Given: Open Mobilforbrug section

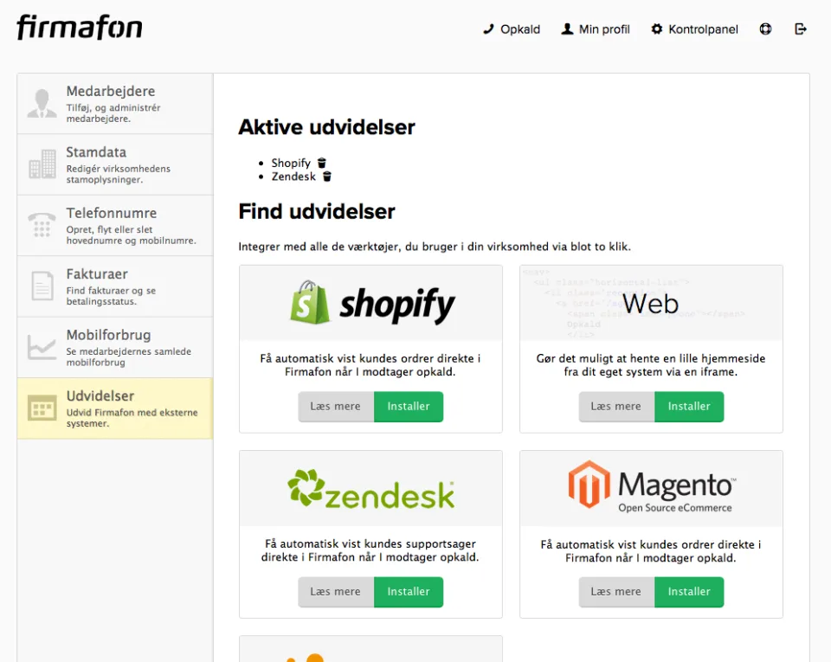Looking at the screenshot, I should [115, 347].
